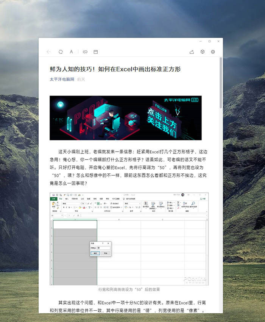Open the 太平洋电脑网 source link
The width and height of the screenshot is (265, 322).
62,79
